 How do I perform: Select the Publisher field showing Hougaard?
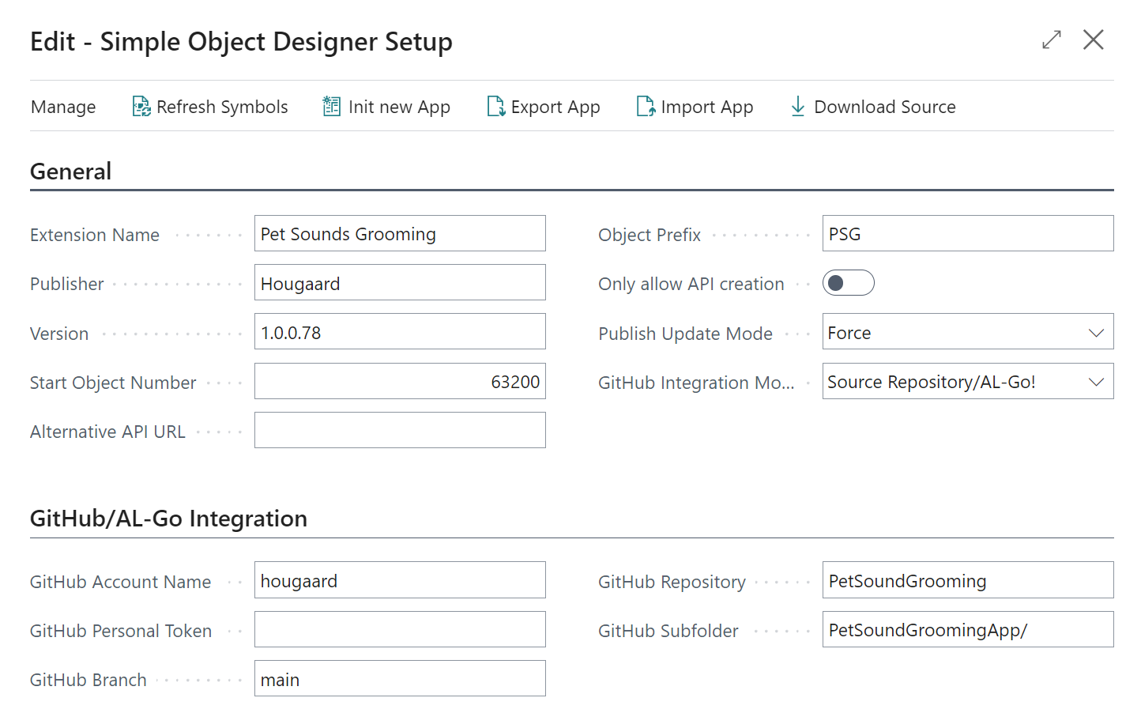(x=399, y=282)
